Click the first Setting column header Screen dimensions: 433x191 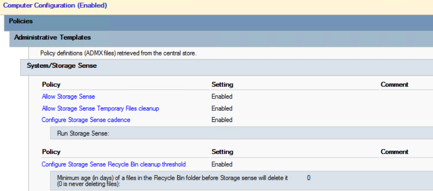coord(222,84)
